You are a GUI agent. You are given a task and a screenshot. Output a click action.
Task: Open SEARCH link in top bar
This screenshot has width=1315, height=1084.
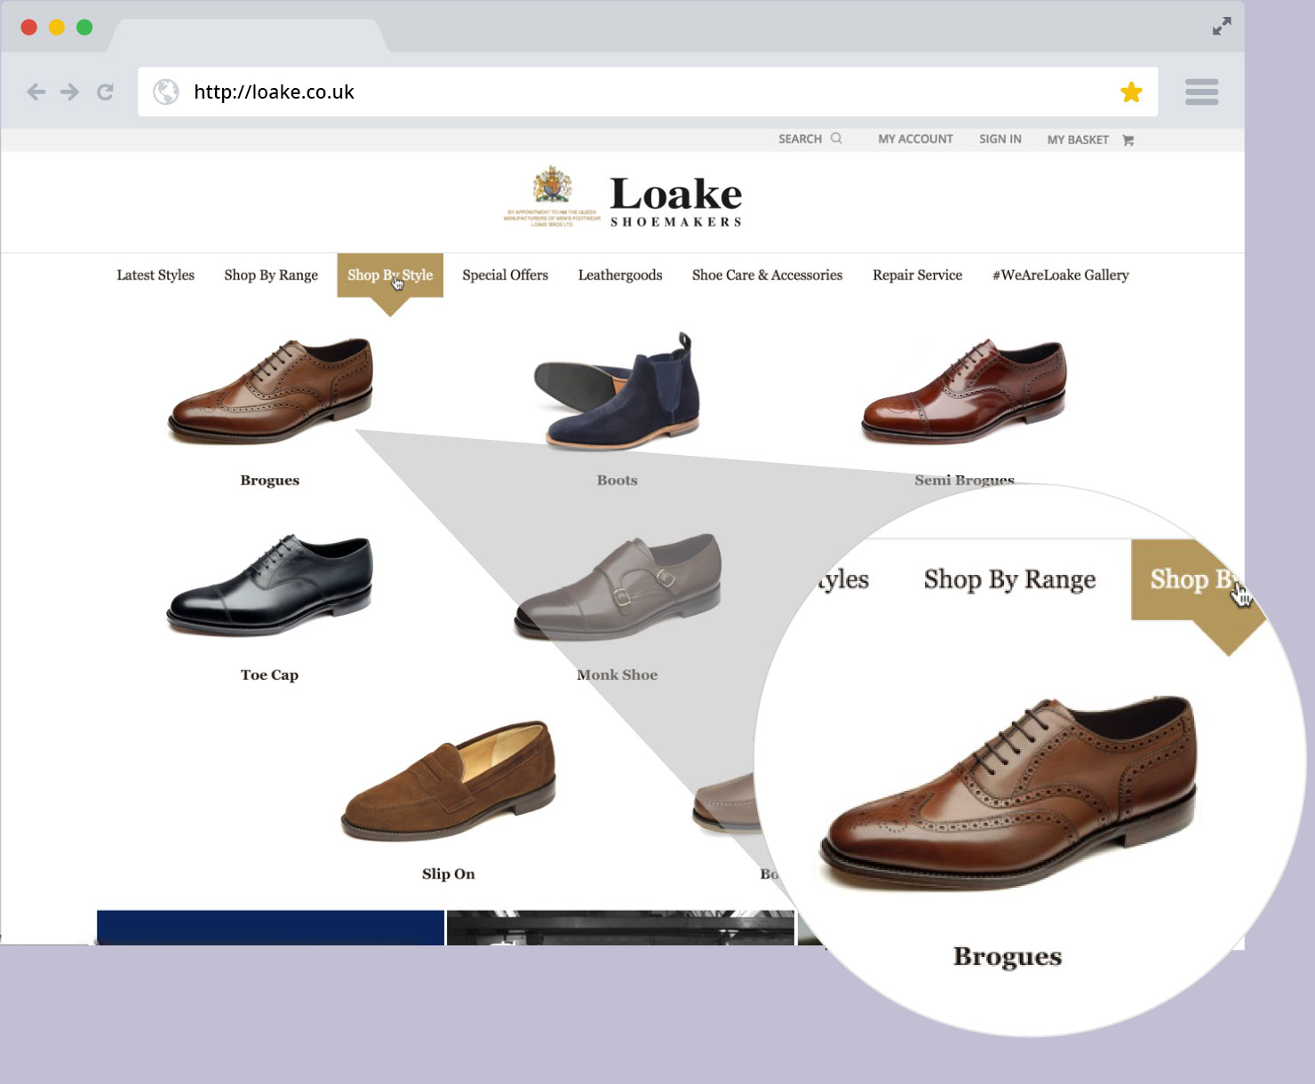(800, 139)
